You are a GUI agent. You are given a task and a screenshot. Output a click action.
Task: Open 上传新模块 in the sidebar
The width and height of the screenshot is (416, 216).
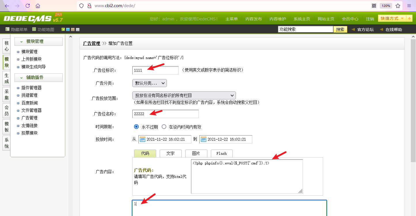pos(32,59)
